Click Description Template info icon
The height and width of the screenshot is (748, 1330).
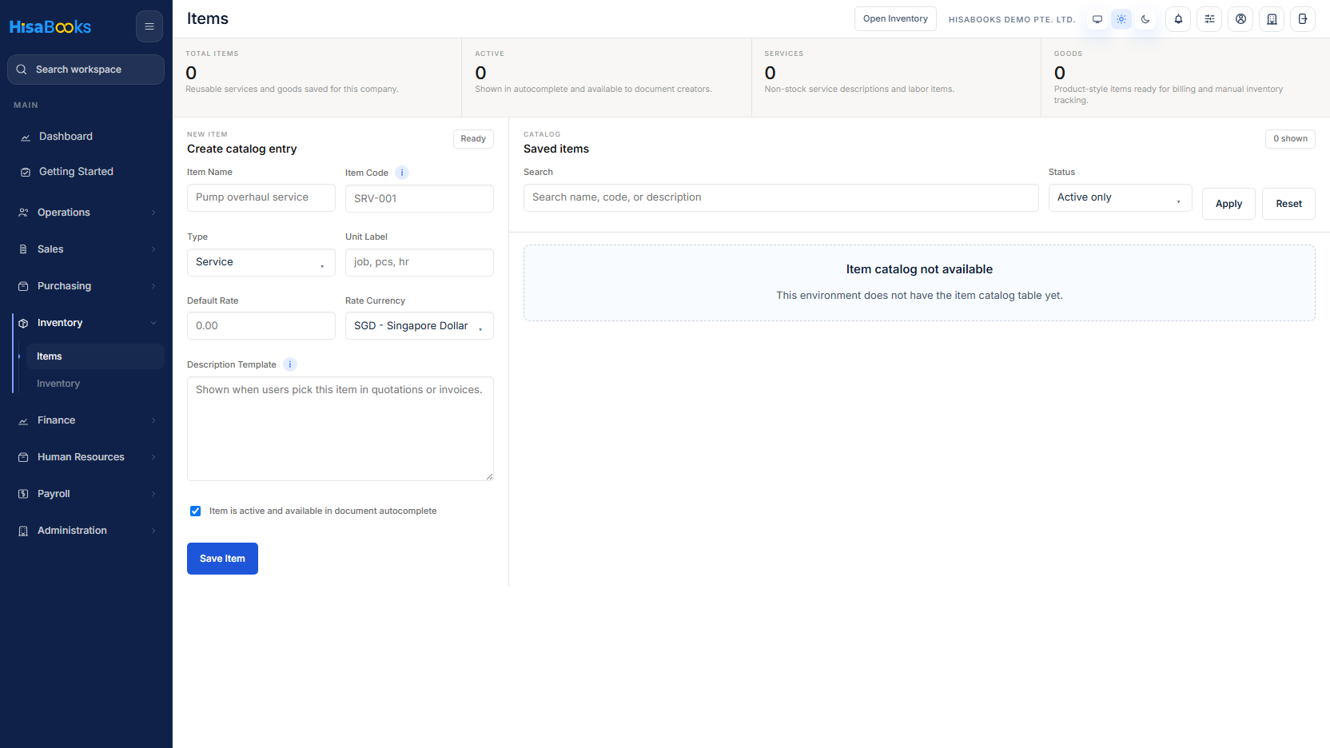tap(290, 364)
